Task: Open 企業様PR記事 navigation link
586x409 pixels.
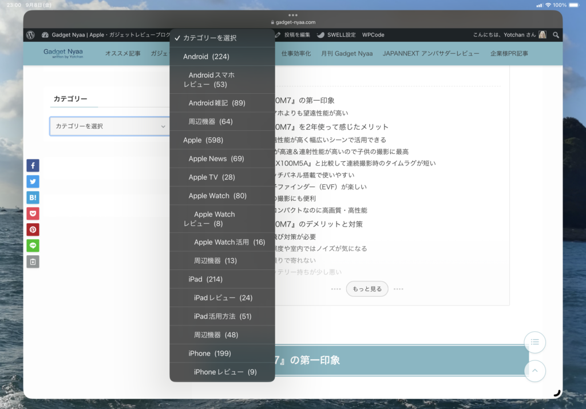Action: pos(509,53)
